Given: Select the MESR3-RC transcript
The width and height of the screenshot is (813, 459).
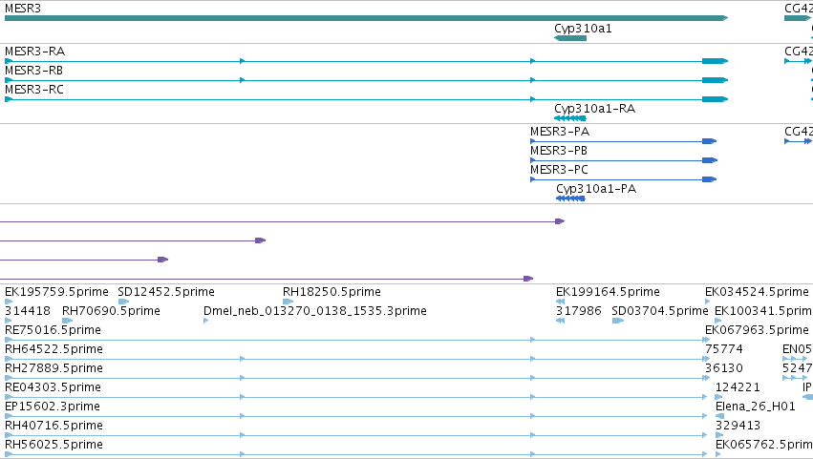Looking at the screenshot, I should pos(366,99).
